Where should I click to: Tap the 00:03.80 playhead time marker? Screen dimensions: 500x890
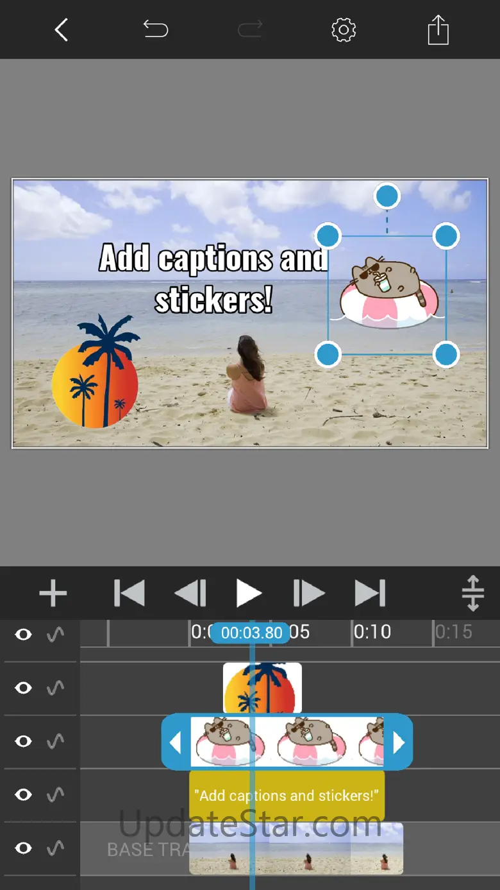(x=251, y=633)
